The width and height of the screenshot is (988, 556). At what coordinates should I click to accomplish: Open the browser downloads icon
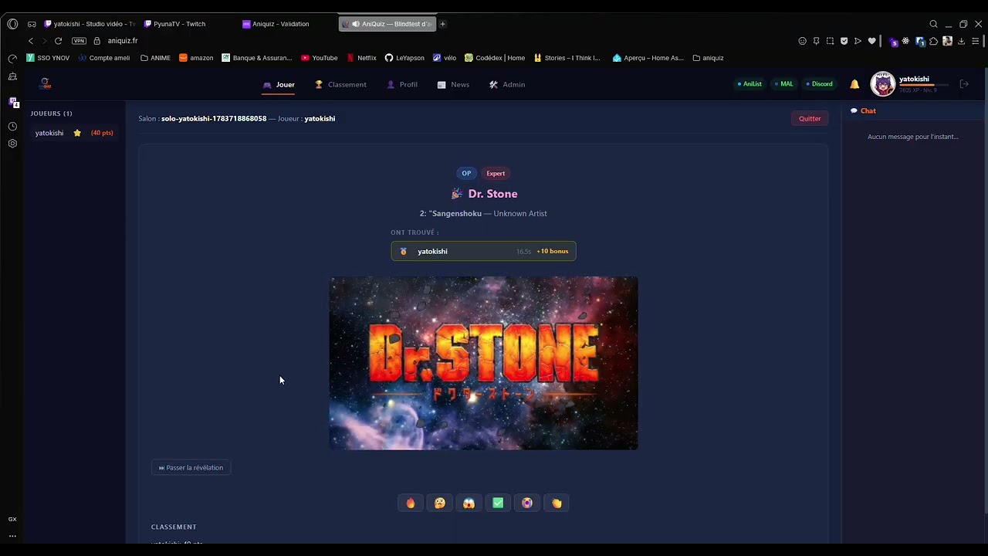(961, 41)
